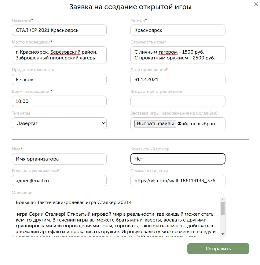Screen dimensions: 260x265
Task: Focus the empty Возрастное ограничение field
Action: (x=178, y=101)
